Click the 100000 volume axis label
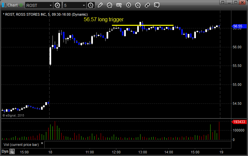The image size is (248, 156). pyautogui.click(x=239, y=130)
